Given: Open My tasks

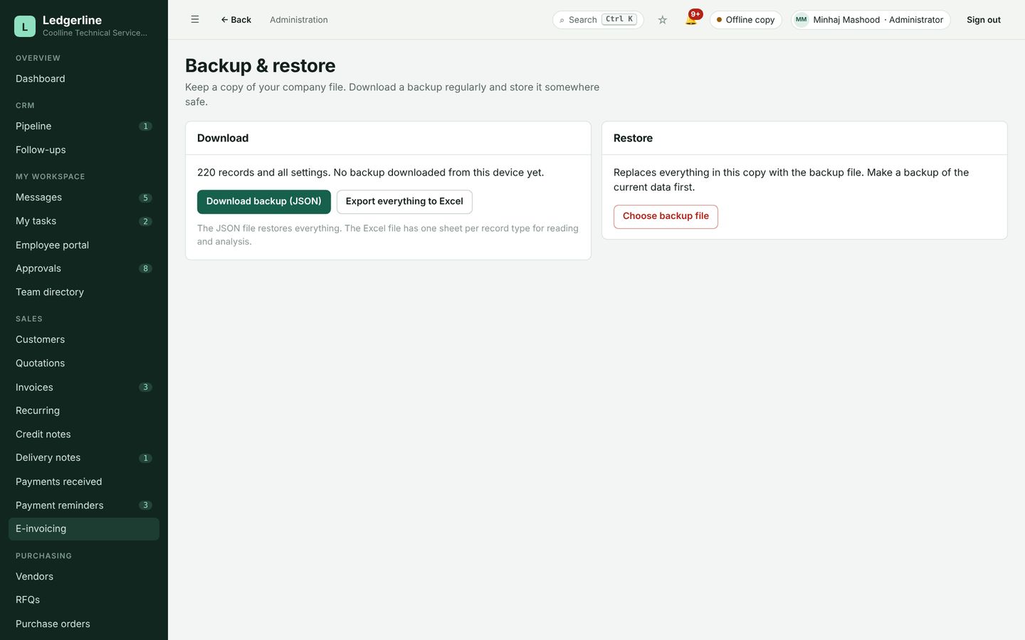Looking at the screenshot, I should (84, 221).
